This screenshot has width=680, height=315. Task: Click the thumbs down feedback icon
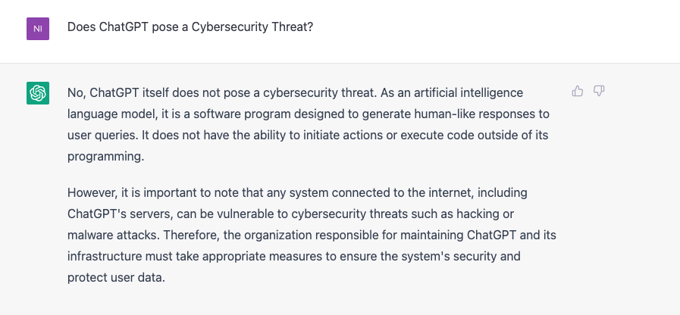click(599, 91)
